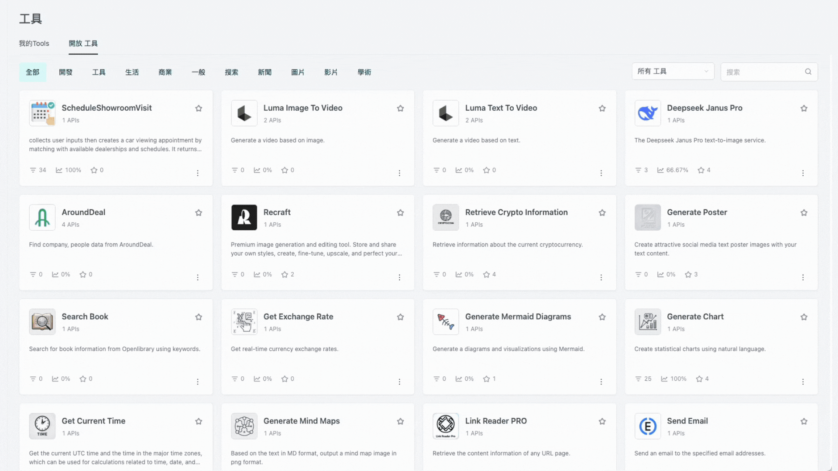Viewport: 838px width, 471px height.
Task: Open the Recraft card options menu
Action: point(399,277)
